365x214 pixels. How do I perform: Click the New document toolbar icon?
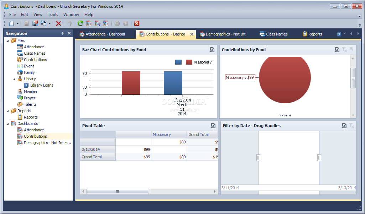pos(11,23)
